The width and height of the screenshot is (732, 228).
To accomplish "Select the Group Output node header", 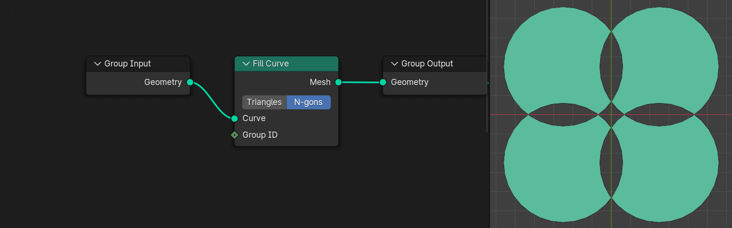I will click(x=427, y=64).
